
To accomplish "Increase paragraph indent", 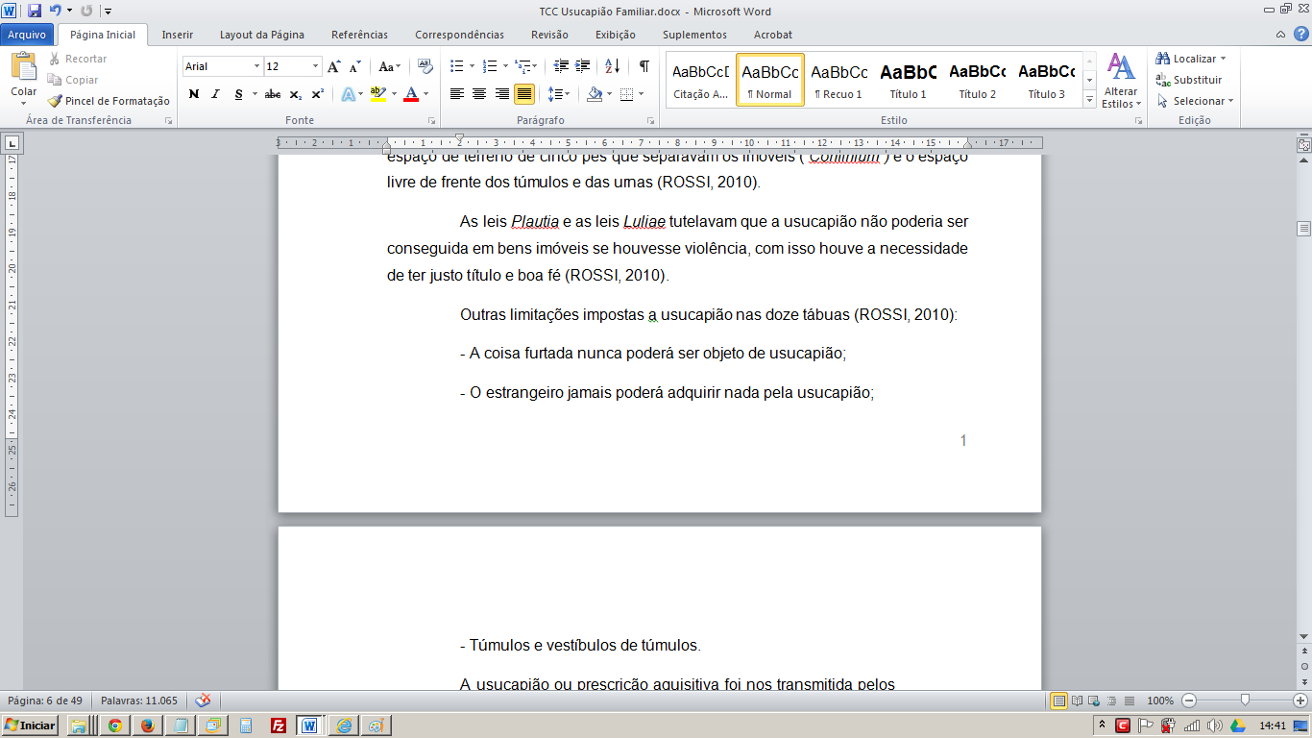I will 583,66.
